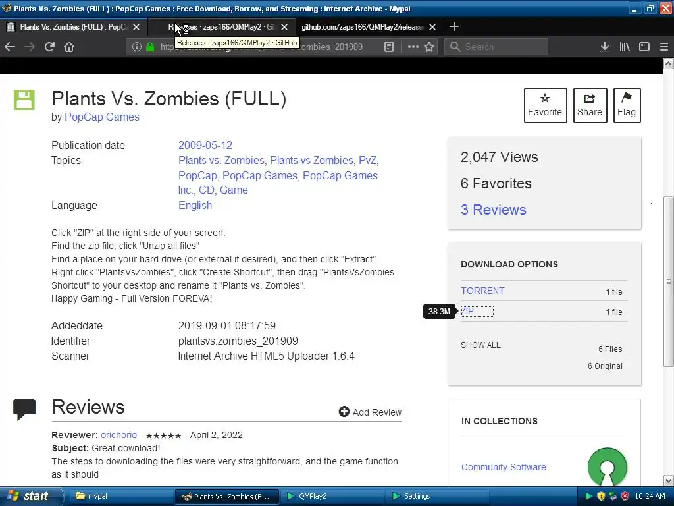The width and height of the screenshot is (674, 506).
Task: Go back with the browser back arrow
Action: (10, 47)
